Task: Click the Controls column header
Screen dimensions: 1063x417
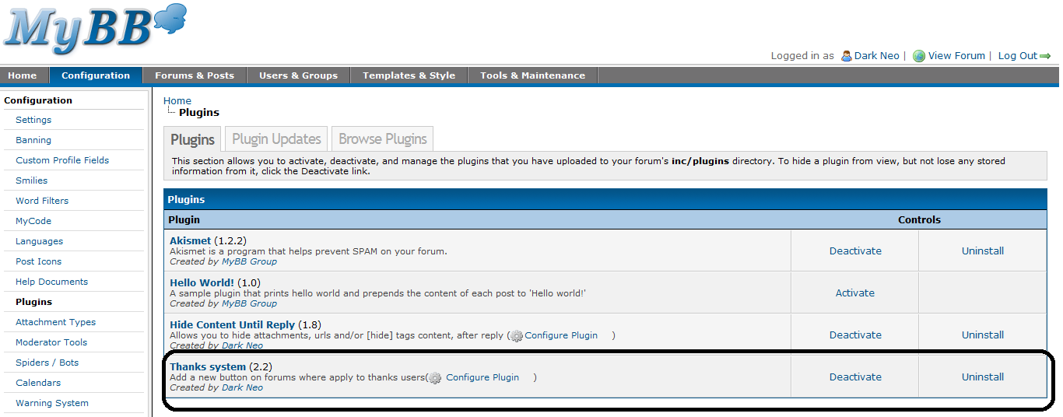Action: (x=919, y=220)
